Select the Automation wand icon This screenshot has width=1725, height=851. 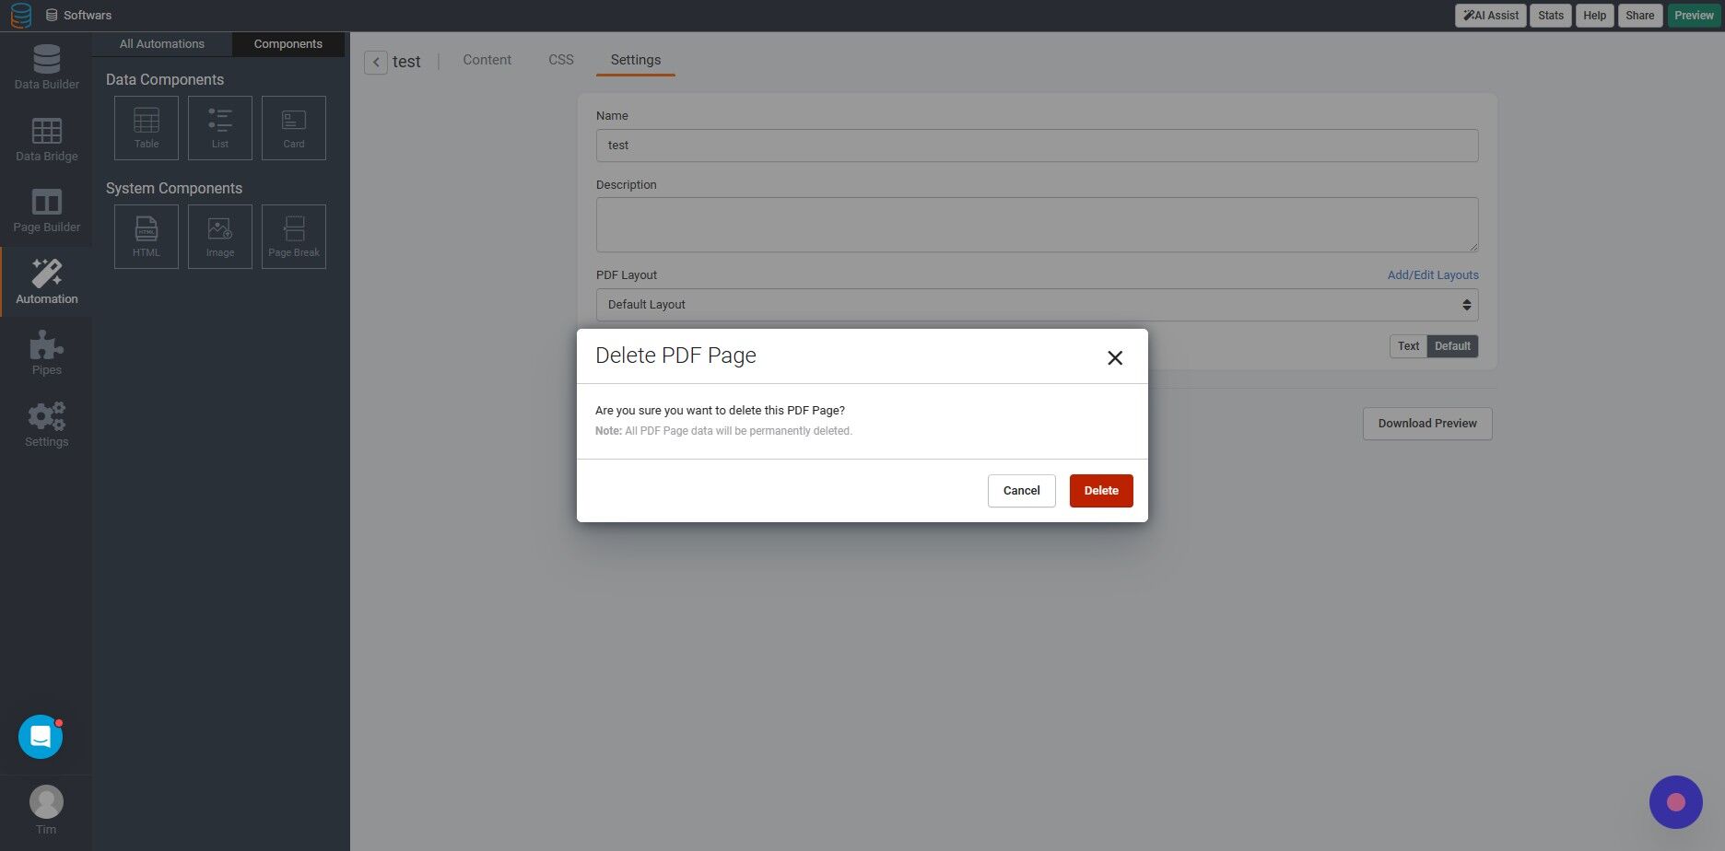pyautogui.click(x=45, y=274)
